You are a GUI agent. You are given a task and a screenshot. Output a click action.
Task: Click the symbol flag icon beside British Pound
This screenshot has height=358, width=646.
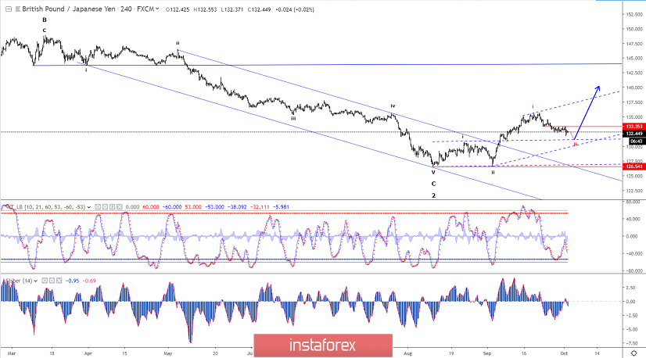(18, 9)
